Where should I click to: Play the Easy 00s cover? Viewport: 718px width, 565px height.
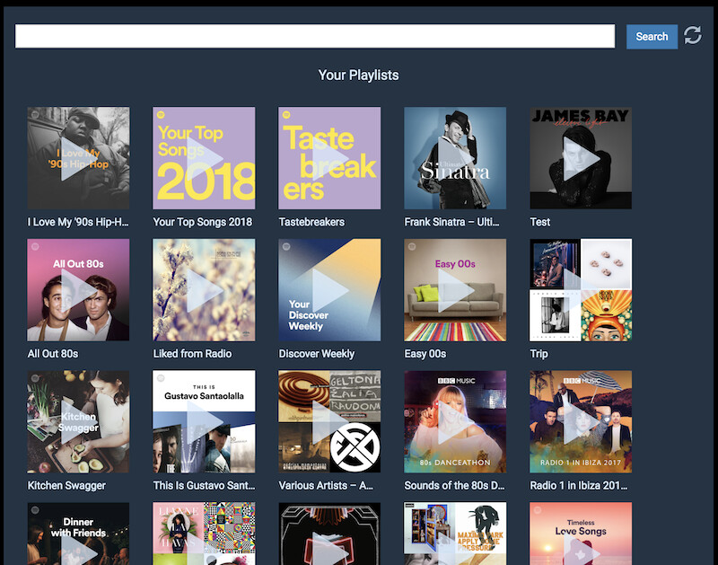(455, 289)
